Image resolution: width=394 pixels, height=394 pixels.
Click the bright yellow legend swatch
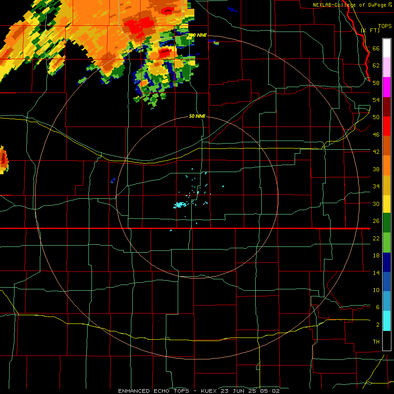tap(387, 204)
